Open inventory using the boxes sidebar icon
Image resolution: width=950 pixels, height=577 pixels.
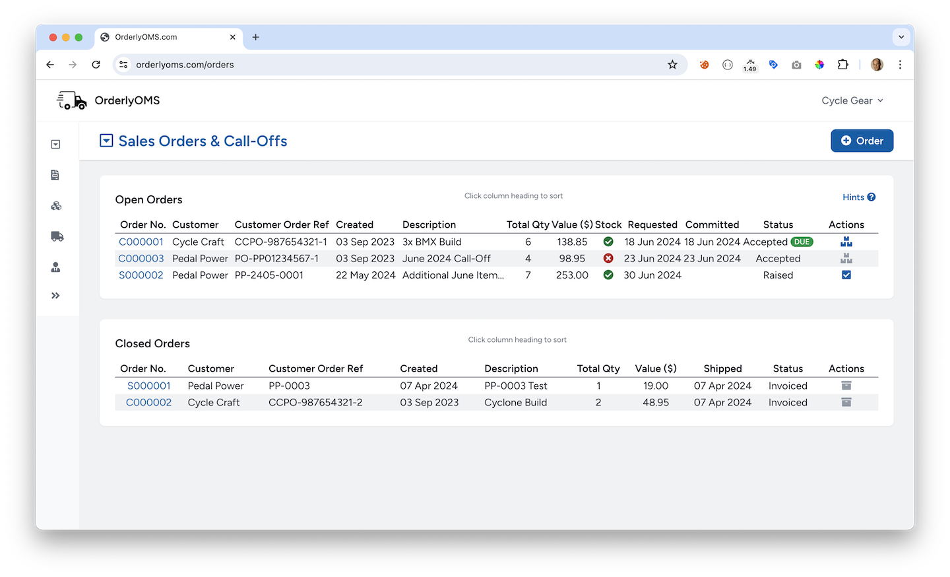(x=55, y=205)
